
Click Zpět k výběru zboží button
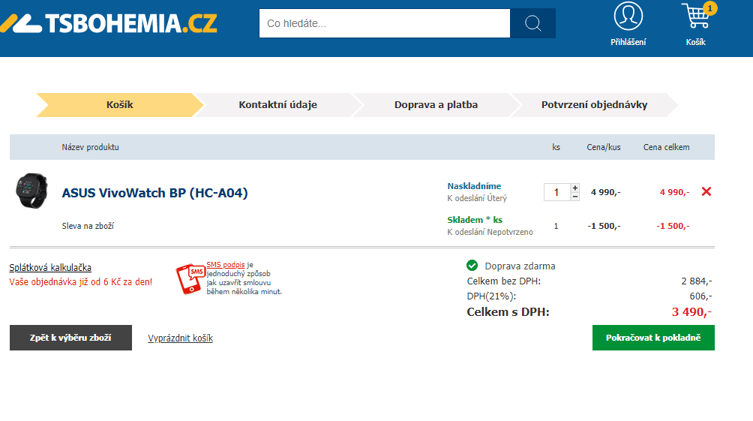pyautogui.click(x=70, y=338)
